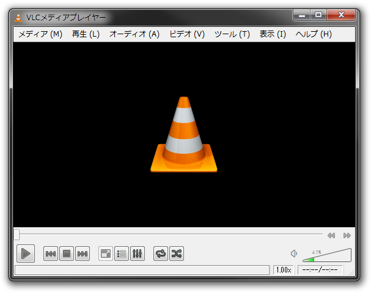Image resolution: width=371 pixels, height=292 pixels.
Task: Click the empty status bar field
Action: [142, 270]
